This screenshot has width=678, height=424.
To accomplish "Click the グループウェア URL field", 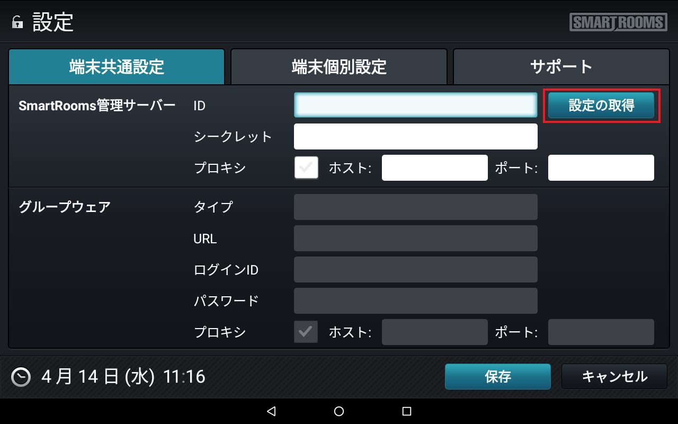I will point(416,238).
